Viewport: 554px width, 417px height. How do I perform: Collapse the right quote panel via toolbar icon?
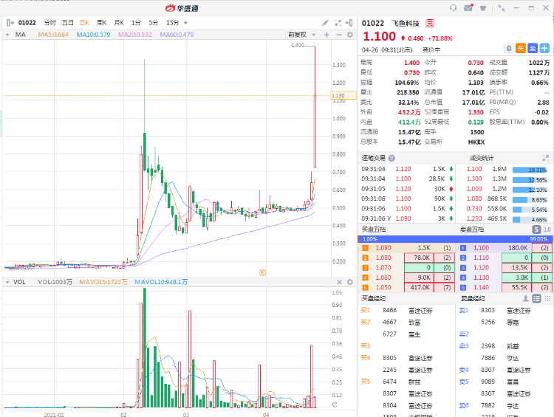coord(349,23)
